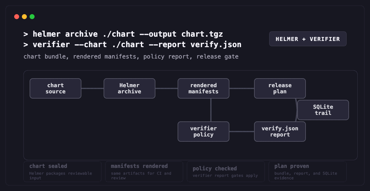This screenshot has width=370, height=191.
Task: Click the HELMER + VERIFIER badge
Action: click(x=308, y=39)
